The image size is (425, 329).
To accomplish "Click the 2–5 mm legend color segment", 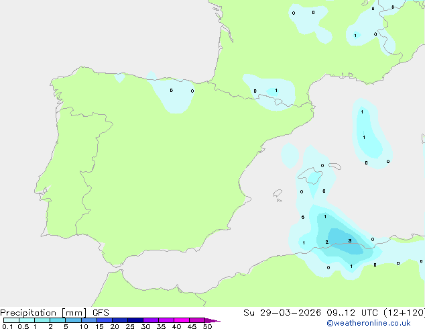I will pyautogui.click(x=58, y=320).
